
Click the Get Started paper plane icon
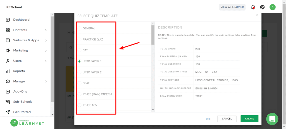8,112
